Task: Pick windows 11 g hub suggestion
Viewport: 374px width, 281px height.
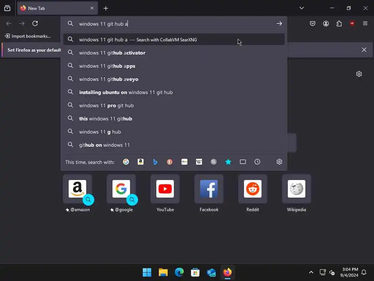Action: [174, 131]
